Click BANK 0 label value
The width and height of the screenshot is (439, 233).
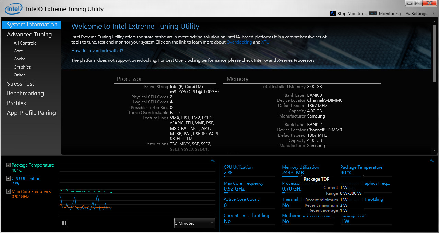click(x=315, y=95)
